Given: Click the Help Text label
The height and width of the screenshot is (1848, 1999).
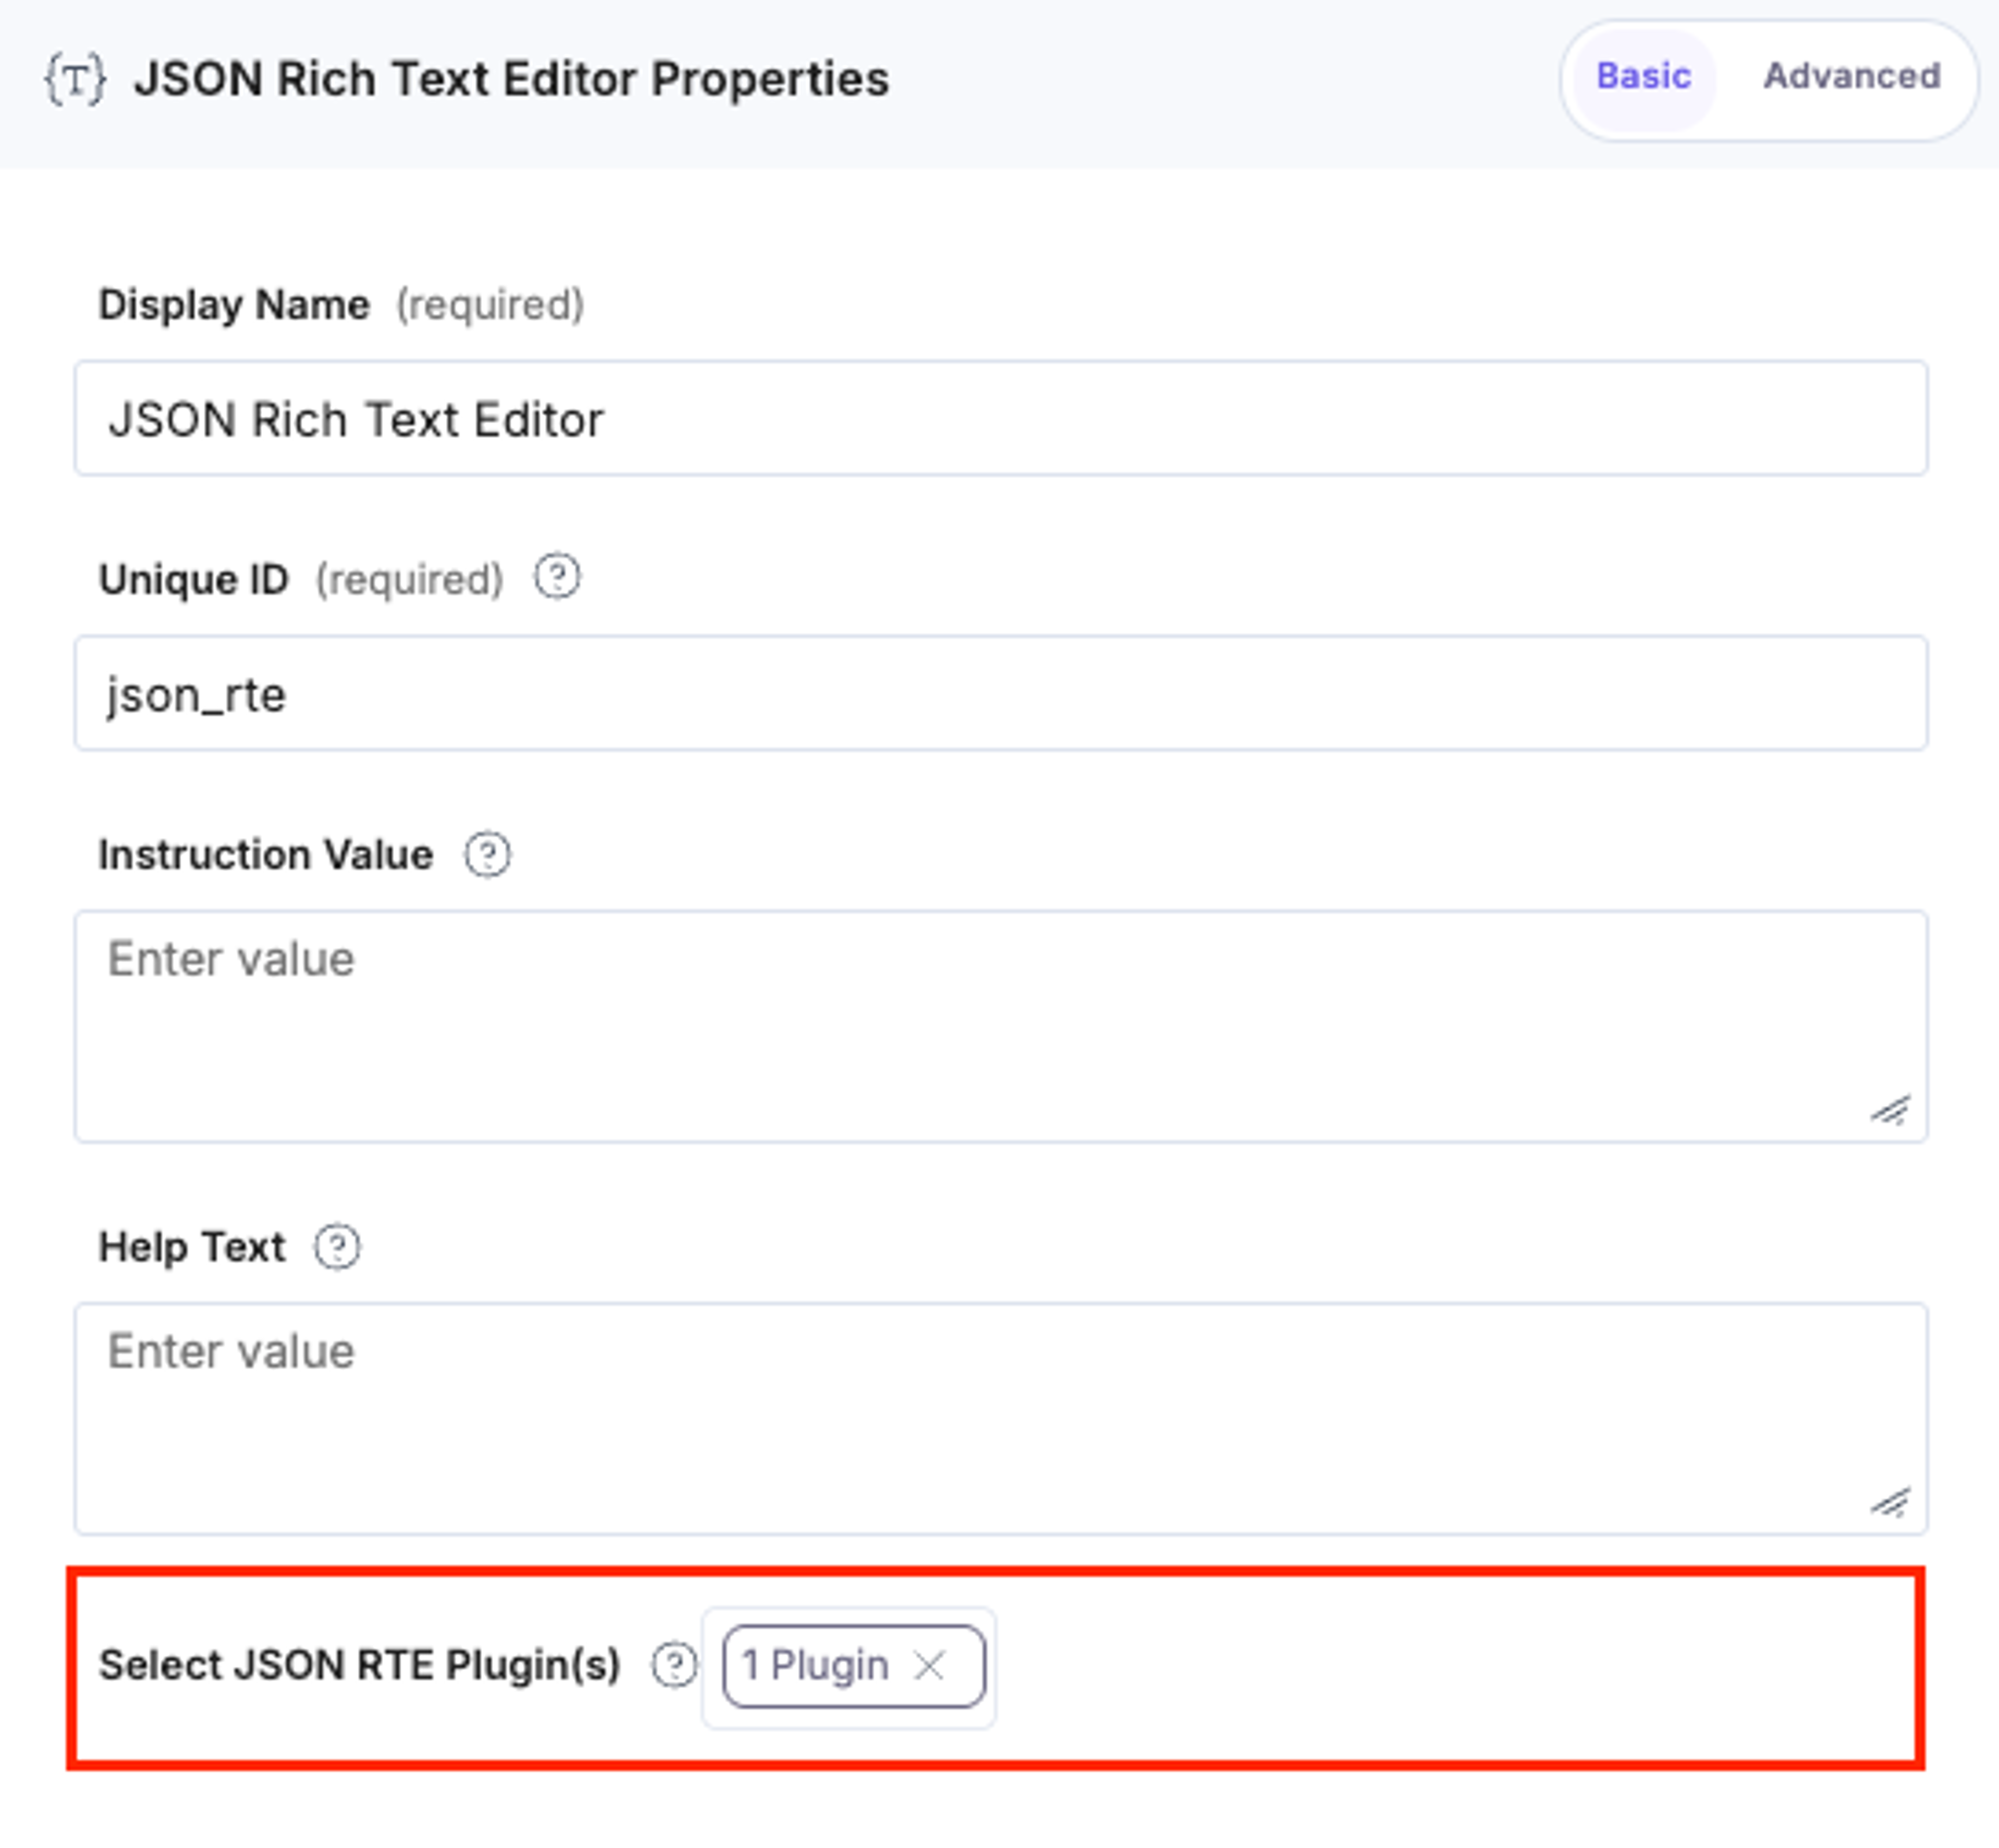Looking at the screenshot, I should [x=192, y=1247].
